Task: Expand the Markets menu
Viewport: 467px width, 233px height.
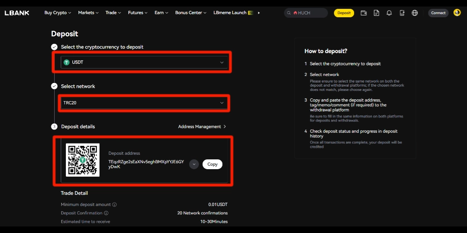Action: (88, 13)
